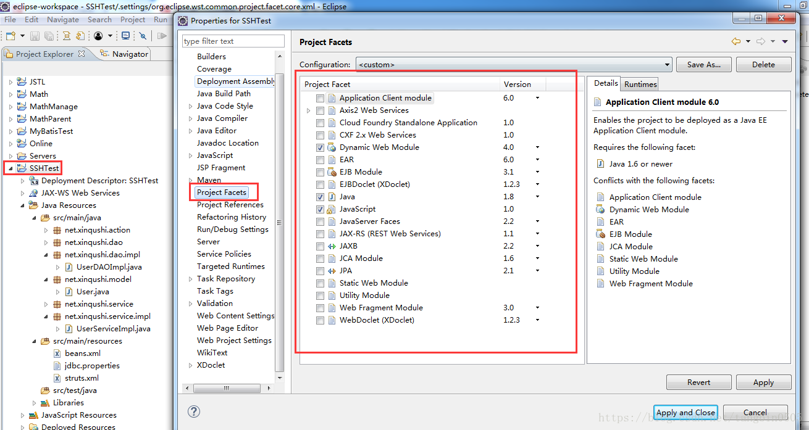Screen dimensions: 809x430
Task: Collapse the SSHTest project tree node
Action: (10, 168)
